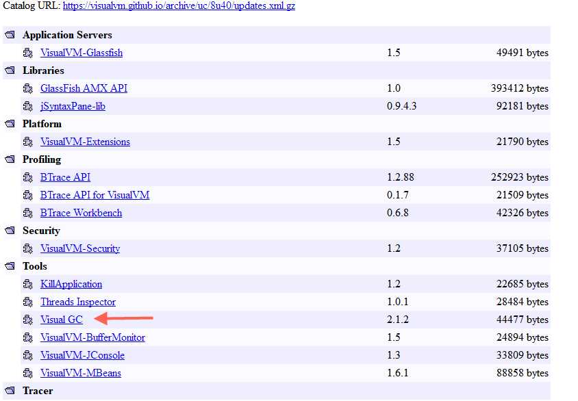Open the VisualVM-BufferMonitor link

[92, 337]
